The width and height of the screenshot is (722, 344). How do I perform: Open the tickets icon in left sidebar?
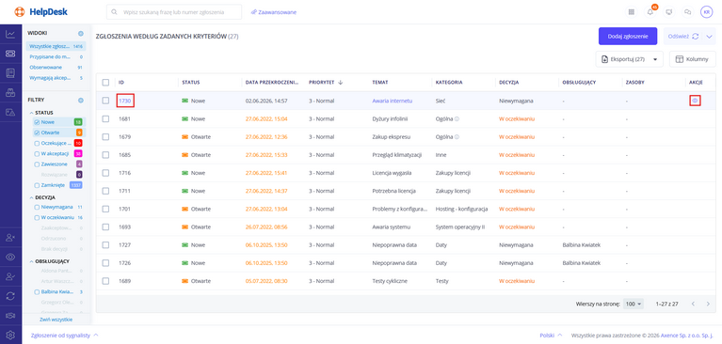pyautogui.click(x=10, y=54)
